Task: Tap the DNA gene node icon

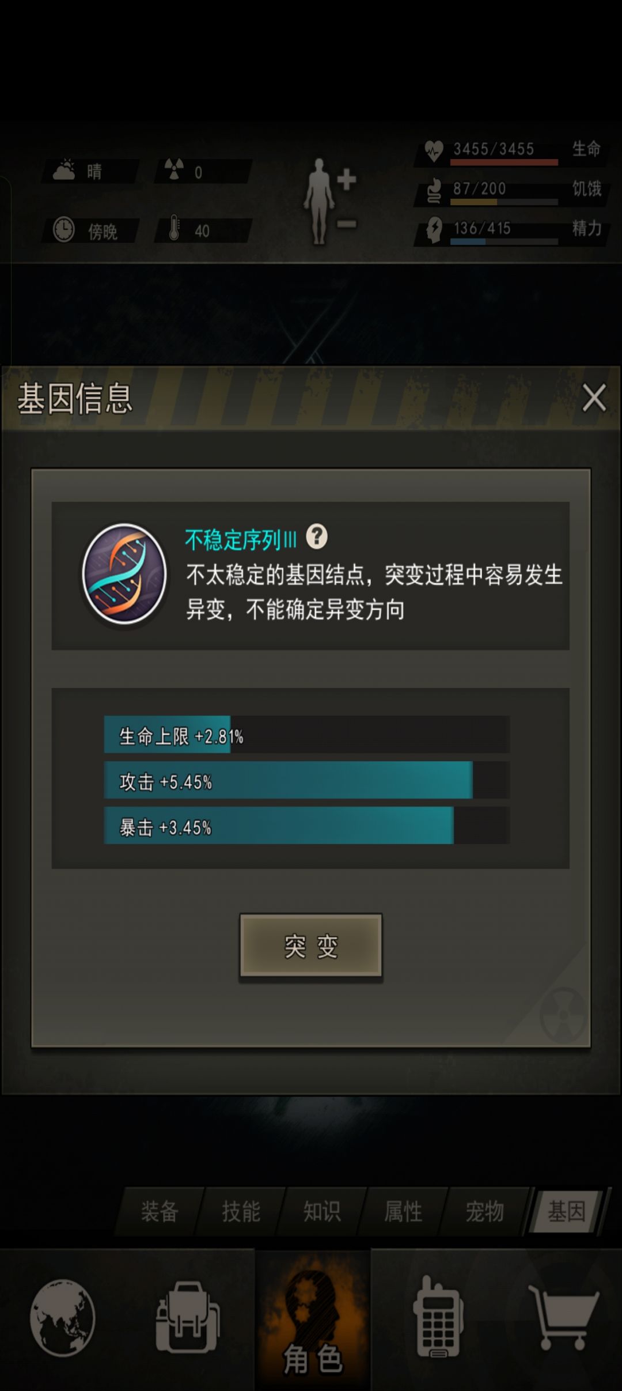Action: [x=124, y=574]
